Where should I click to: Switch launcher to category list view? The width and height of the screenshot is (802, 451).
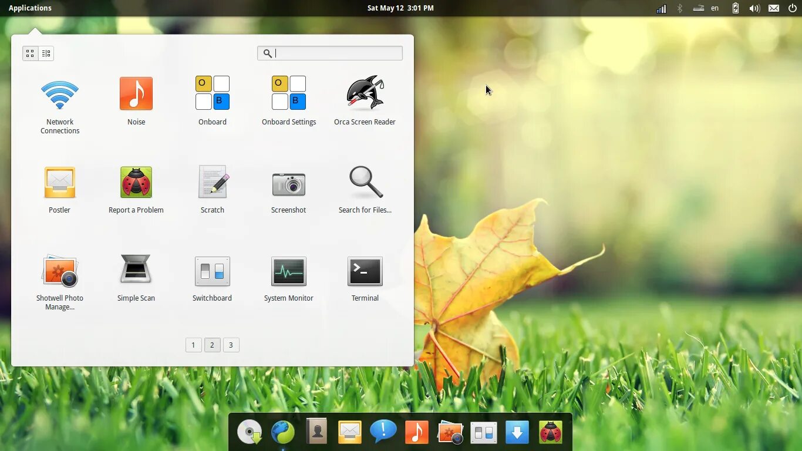click(x=46, y=53)
